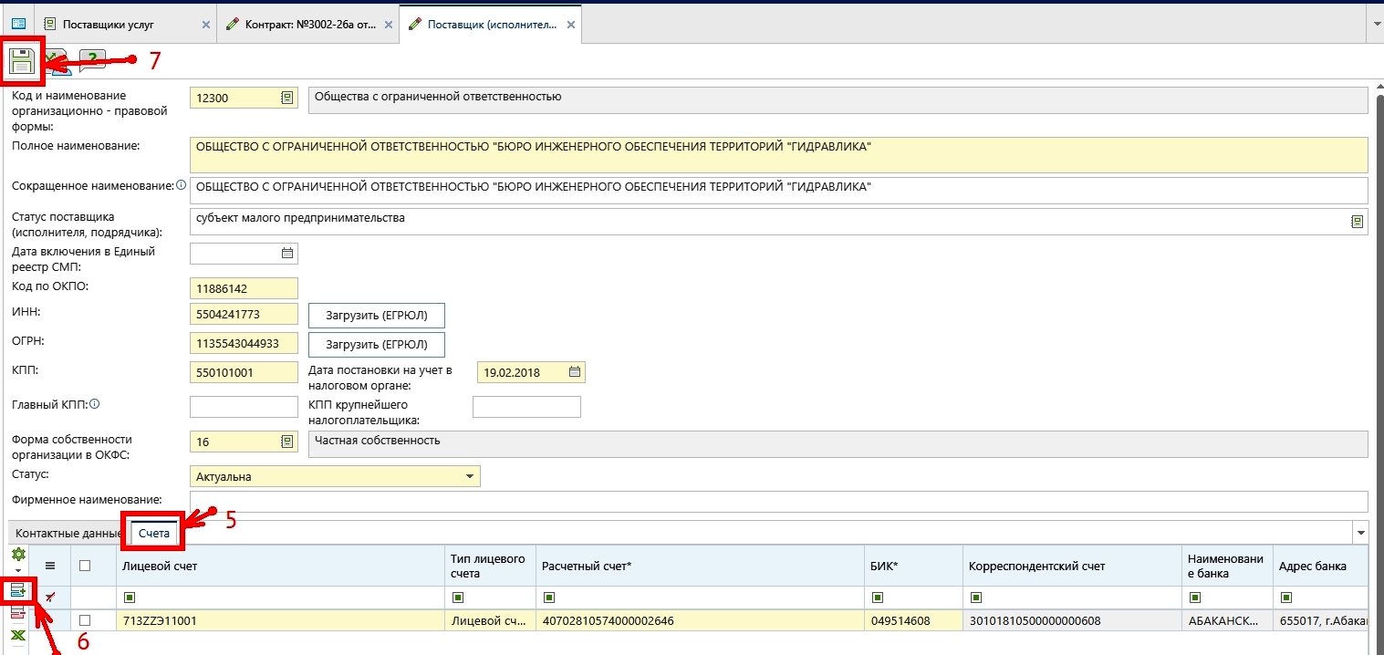The height and width of the screenshot is (655, 1384).
Task: Click the clear filter icon in filter row
Action: click(x=50, y=597)
